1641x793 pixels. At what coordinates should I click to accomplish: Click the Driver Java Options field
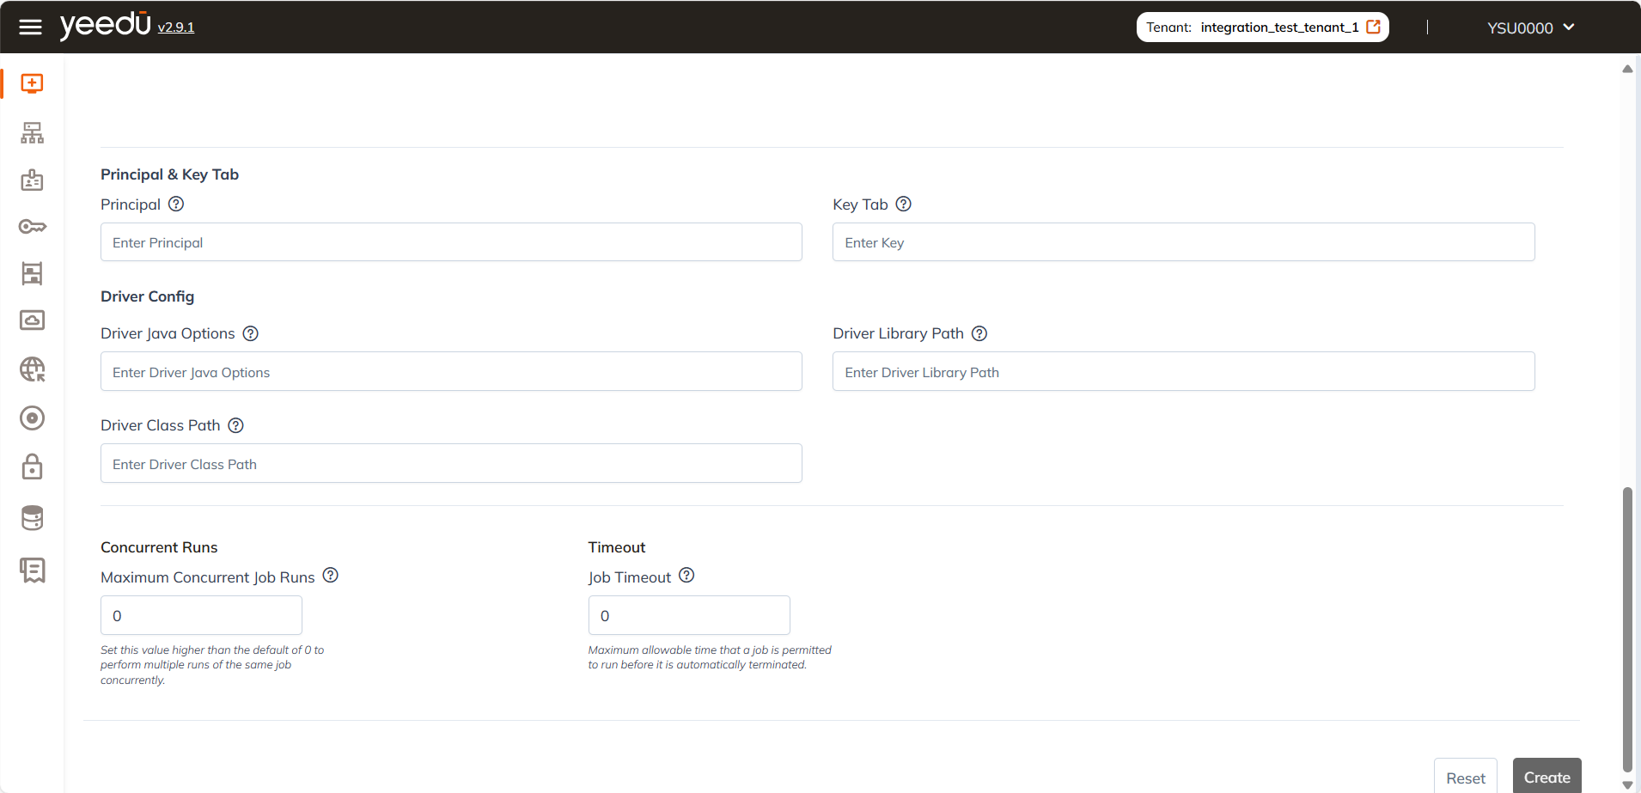(451, 372)
